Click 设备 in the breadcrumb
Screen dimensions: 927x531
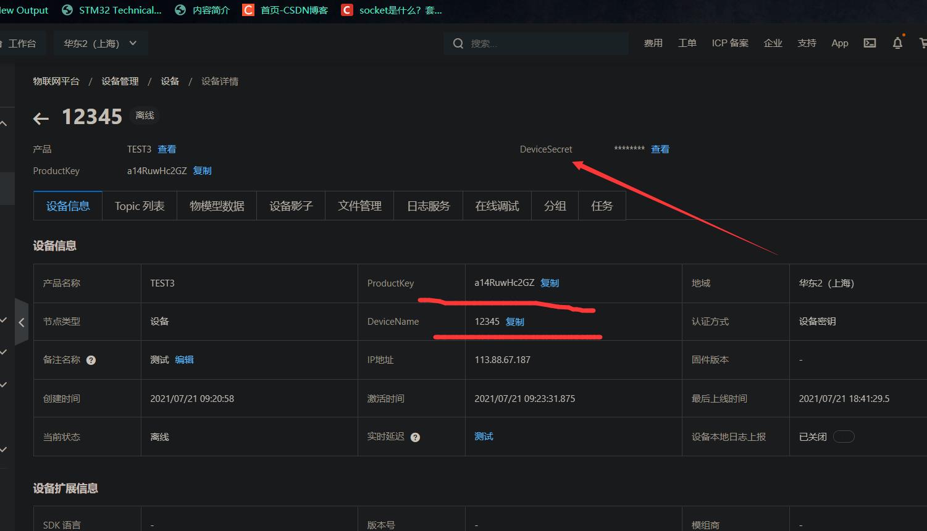170,82
